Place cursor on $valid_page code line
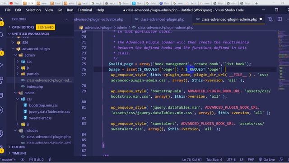 click(180, 64)
